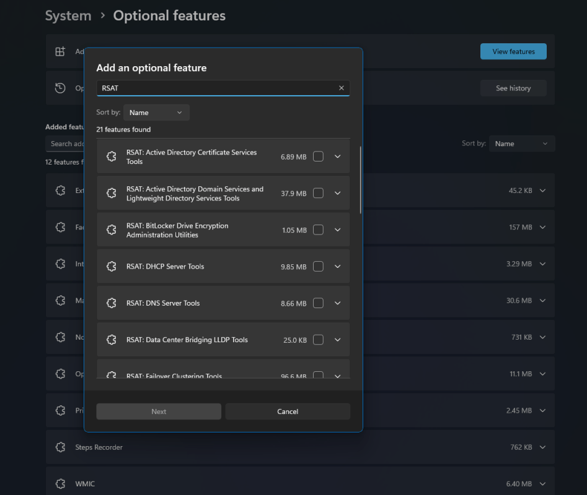Click the 'RSAT: DHCP Server Tools' label
The height and width of the screenshot is (495, 587).
(x=165, y=266)
